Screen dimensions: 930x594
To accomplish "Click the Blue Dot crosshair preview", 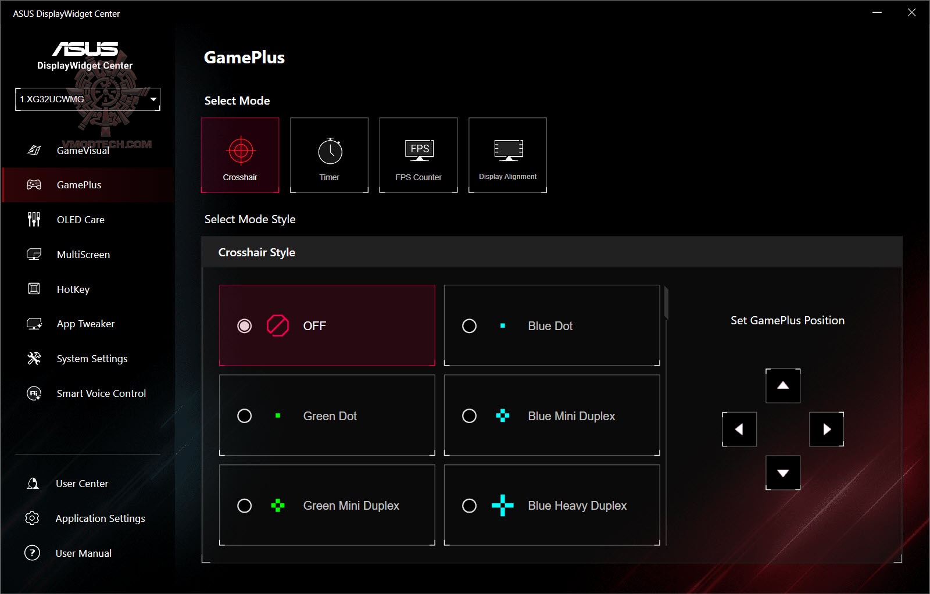I will pyautogui.click(x=503, y=326).
